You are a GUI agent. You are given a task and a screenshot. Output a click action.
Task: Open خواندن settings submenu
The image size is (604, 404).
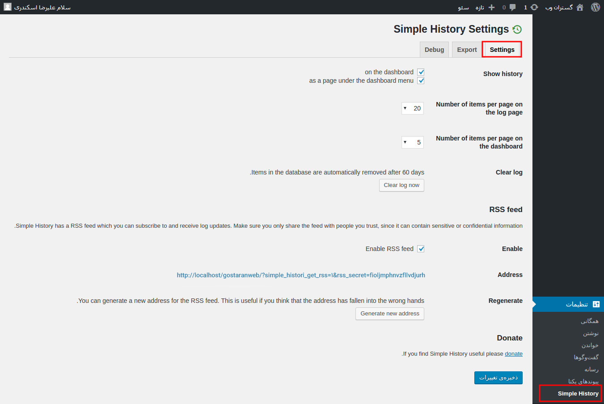pos(590,345)
